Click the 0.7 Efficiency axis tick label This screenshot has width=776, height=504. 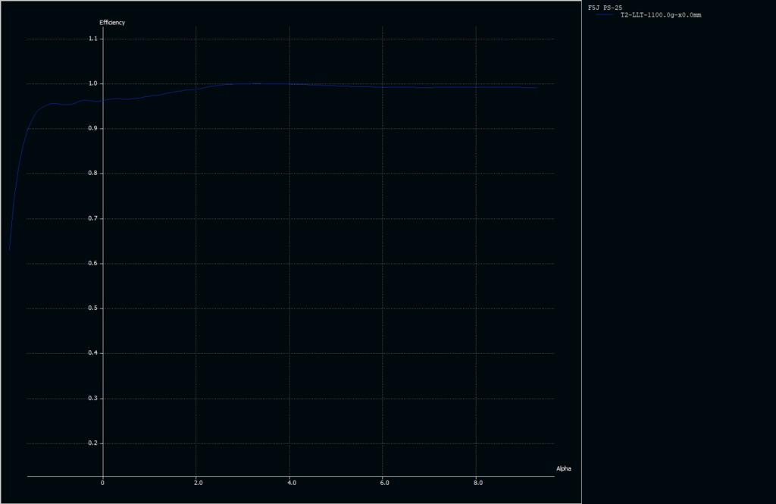pyautogui.click(x=93, y=218)
